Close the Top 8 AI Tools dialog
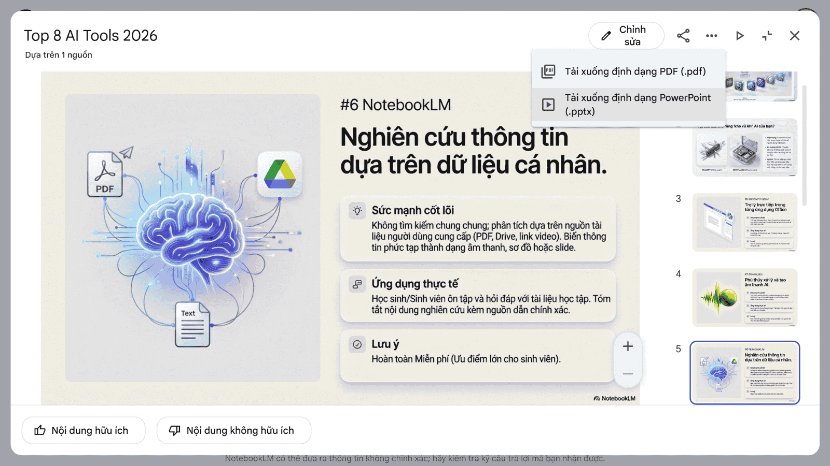 pyautogui.click(x=794, y=36)
